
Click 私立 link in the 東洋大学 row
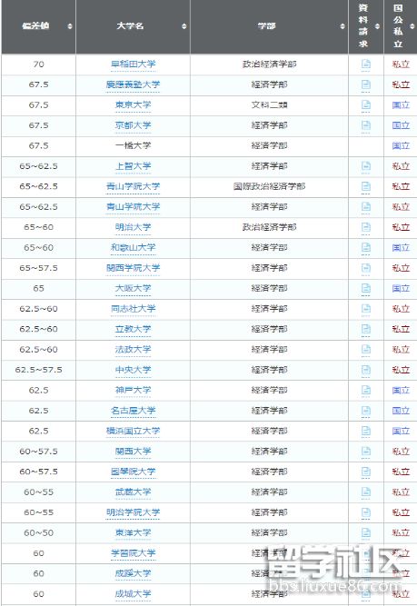(401, 533)
